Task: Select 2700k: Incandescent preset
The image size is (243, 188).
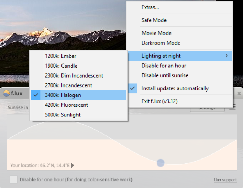Action: pos(79,85)
